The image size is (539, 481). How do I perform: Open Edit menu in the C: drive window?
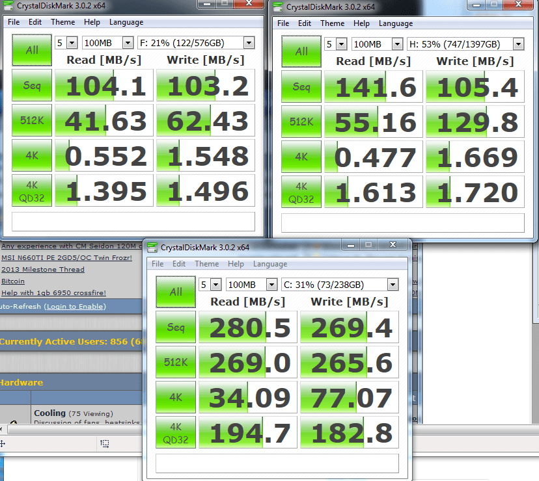click(179, 264)
